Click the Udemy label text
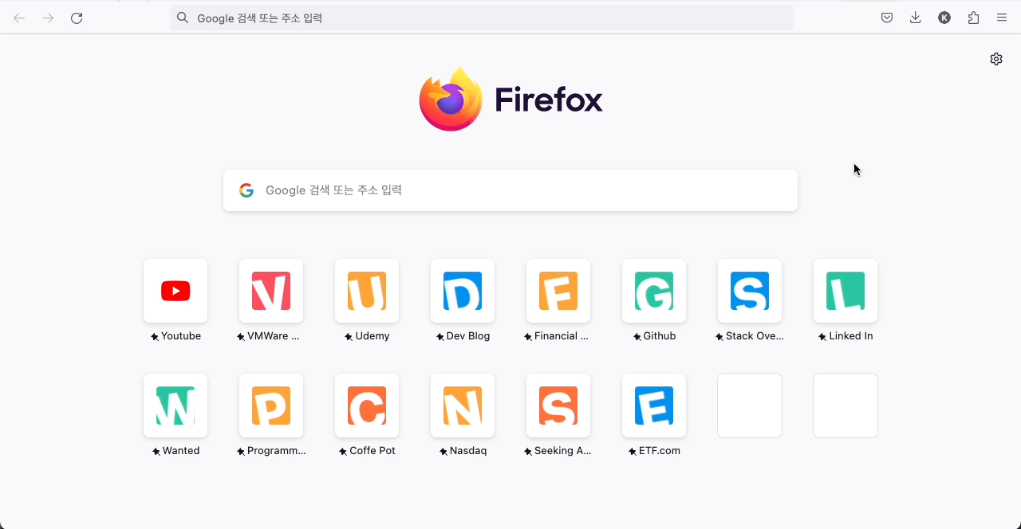The width and height of the screenshot is (1021, 529). click(373, 336)
